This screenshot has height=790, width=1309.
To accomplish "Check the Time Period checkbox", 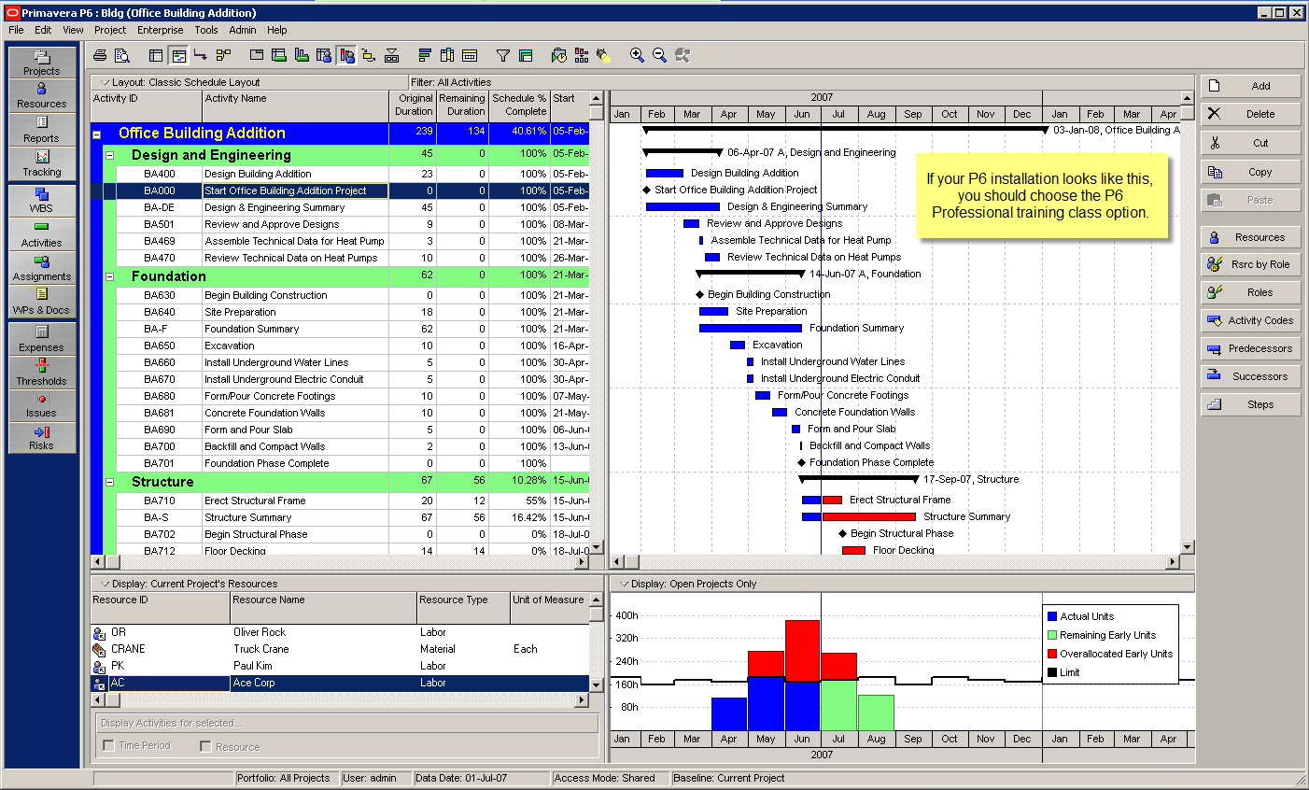I will [109, 745].
